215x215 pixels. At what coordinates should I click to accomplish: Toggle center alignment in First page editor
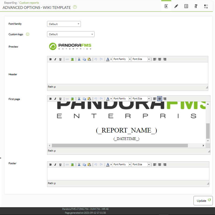pos(160,99)
